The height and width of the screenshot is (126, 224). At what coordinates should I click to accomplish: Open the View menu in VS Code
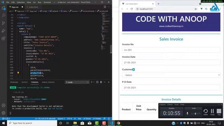29,2
